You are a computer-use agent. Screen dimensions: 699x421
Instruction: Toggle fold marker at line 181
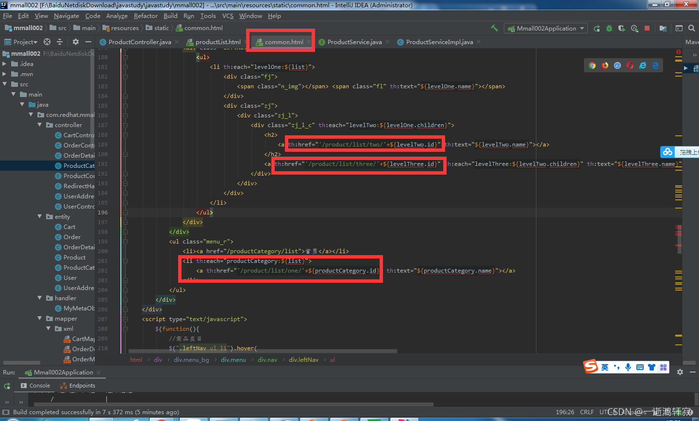click(125, 66)
